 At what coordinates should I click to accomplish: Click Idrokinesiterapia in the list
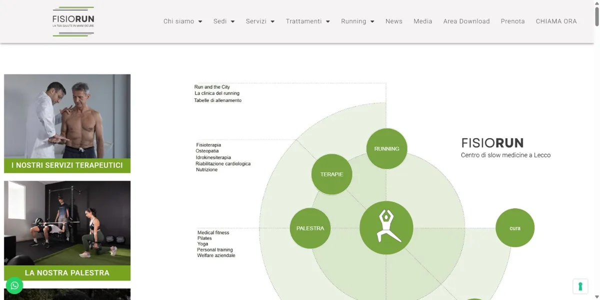pyautogui.click(x=213, y=157)
